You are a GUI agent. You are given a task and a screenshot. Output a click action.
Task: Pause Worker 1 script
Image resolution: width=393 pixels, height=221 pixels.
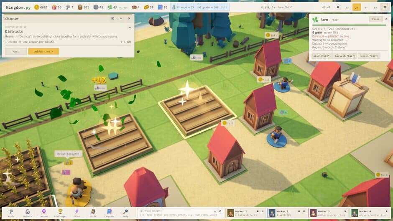(x=263, y=211)
